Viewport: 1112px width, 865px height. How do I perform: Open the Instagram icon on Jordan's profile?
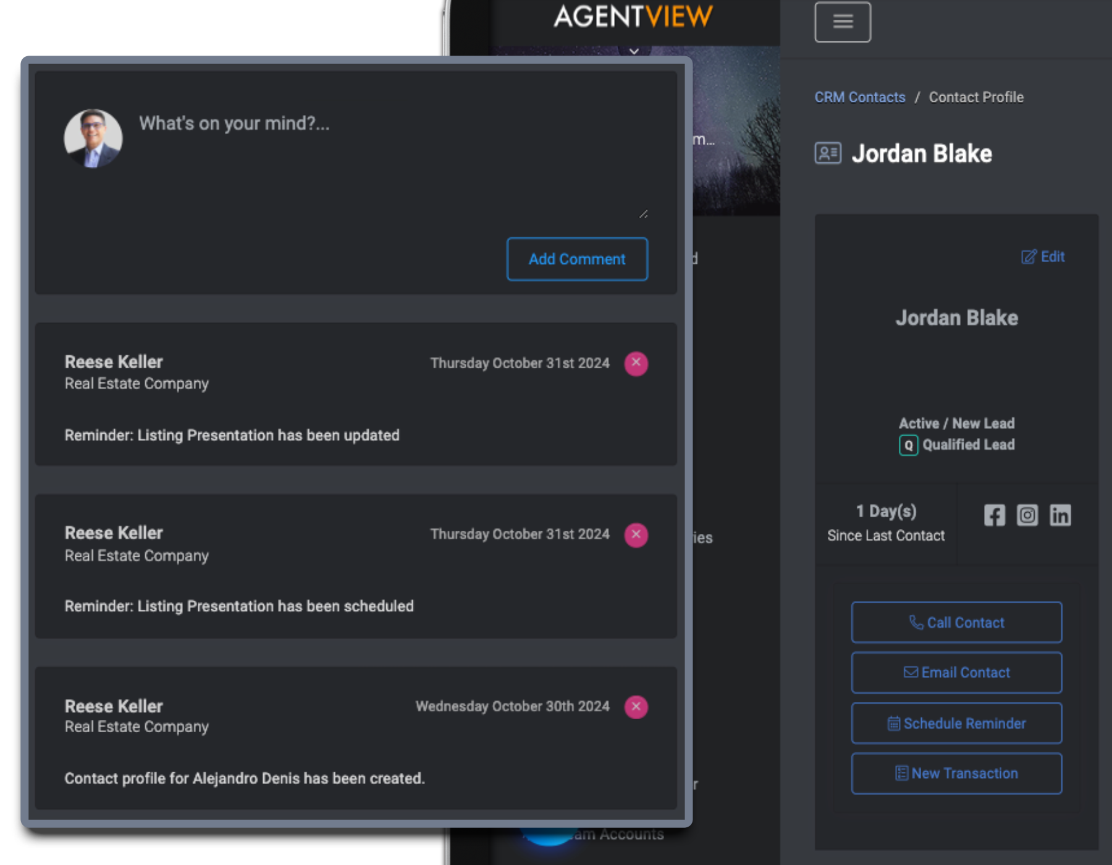pos(1027,515)
